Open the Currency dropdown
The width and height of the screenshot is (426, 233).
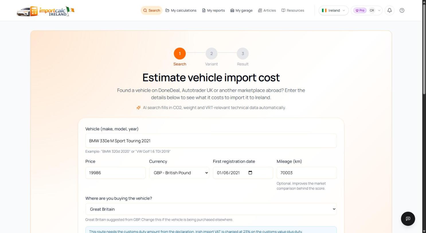coord(179,173)
